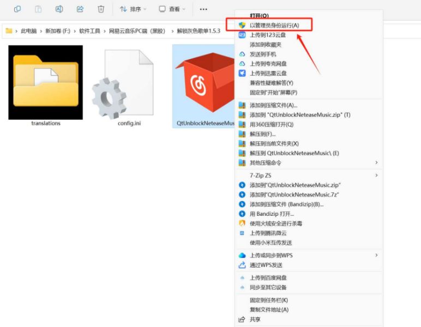The height and width of the screenshot is (327, 421).
Task: Click 添加到收藏夹 entry
Action: coord(309,45)
